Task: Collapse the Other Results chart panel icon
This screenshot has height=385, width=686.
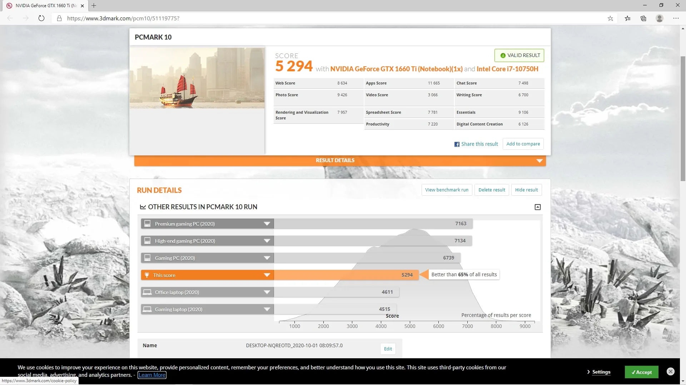Action: pos(537,207)
